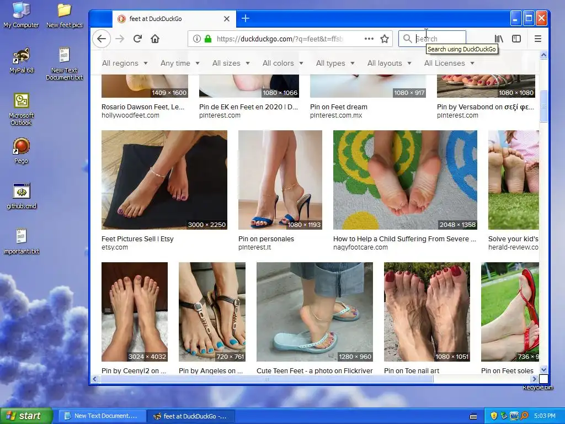
Task: Launch Pego desktop shortcut
Action: [x=22, y=151]
